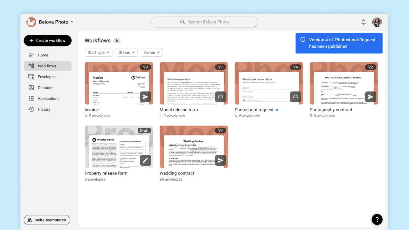Click the Belova Photo squirrel logo
This screenshot has width=409, height=230.
click(x=31, y=22)
